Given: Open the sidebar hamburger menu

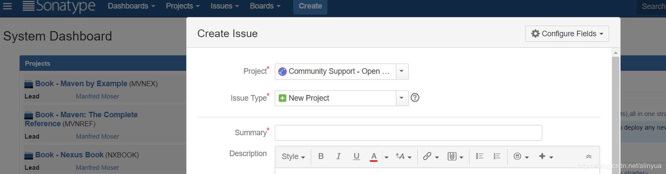Looking at the screenshot, I should [x=8, y=6].
